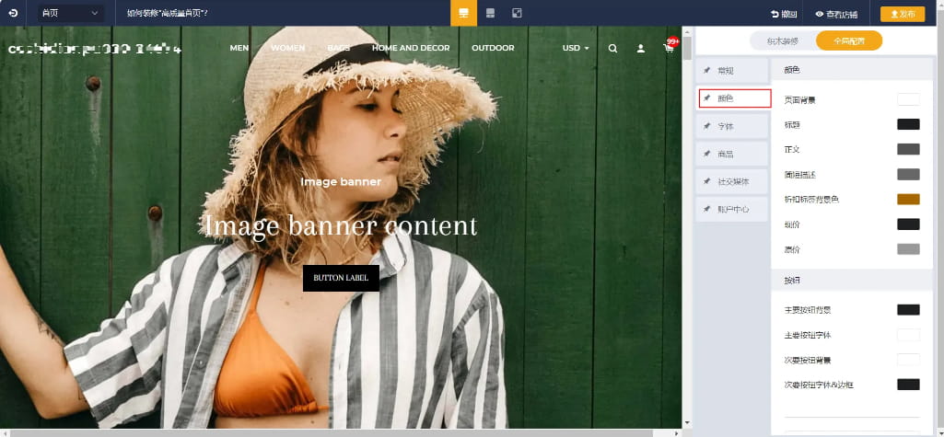
Task: Click the 查看店铺 view store button
Action: pos(836,14)
